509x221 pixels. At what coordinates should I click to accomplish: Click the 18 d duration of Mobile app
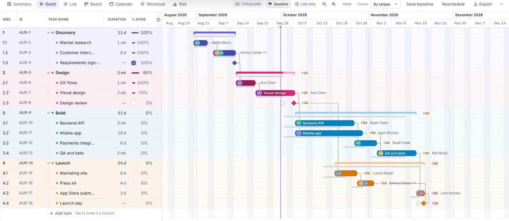(x=122, y=133)
